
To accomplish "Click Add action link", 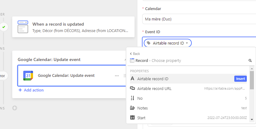I will click(31, 90).
